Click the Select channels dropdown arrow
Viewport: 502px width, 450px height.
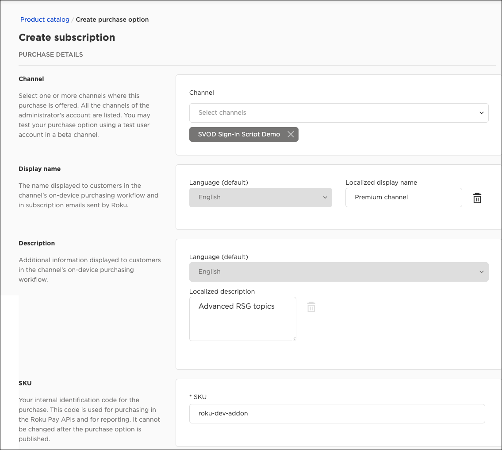[x=481, y=113]
